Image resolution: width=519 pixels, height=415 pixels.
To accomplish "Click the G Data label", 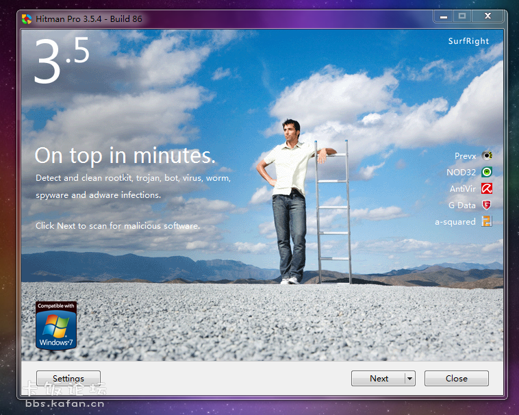I will click(x=462, y=205).
